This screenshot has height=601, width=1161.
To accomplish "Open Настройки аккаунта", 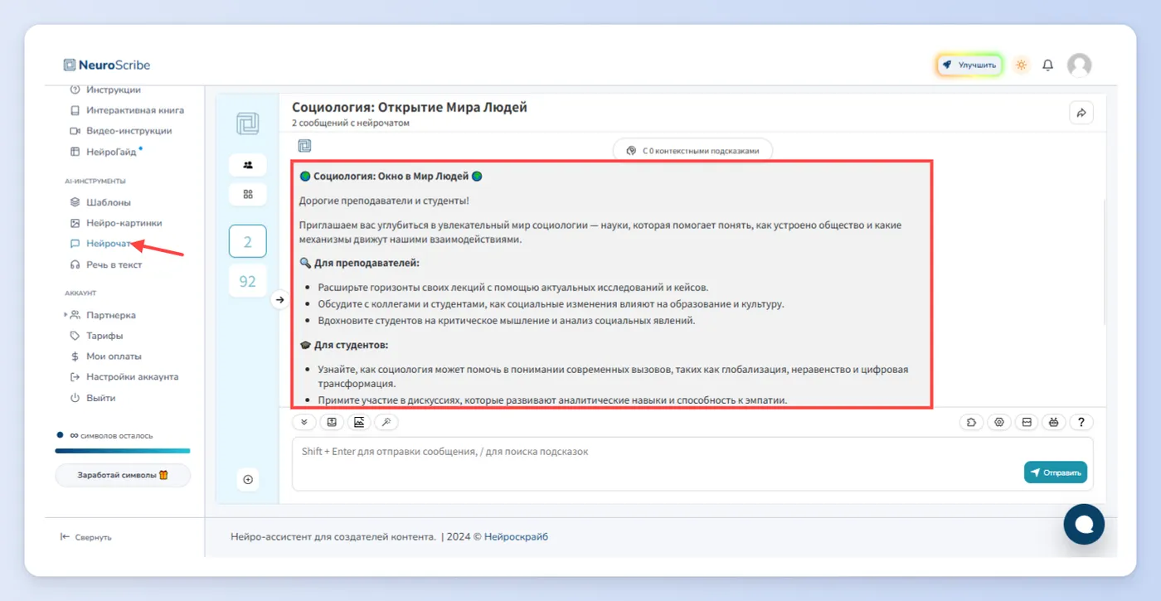I will [x=124, y=377].
